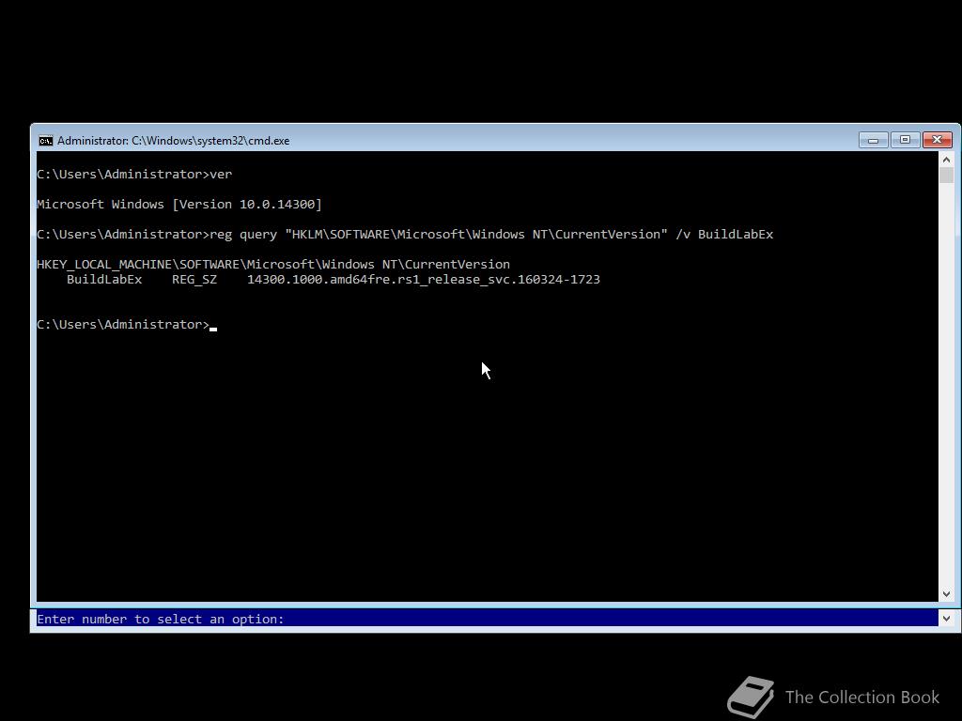Click the BuildLabEx value '14300.1000.amd64fre.rs1_release_svc.160324-1723'
This screenshot has width=962, height=721.
424,280
